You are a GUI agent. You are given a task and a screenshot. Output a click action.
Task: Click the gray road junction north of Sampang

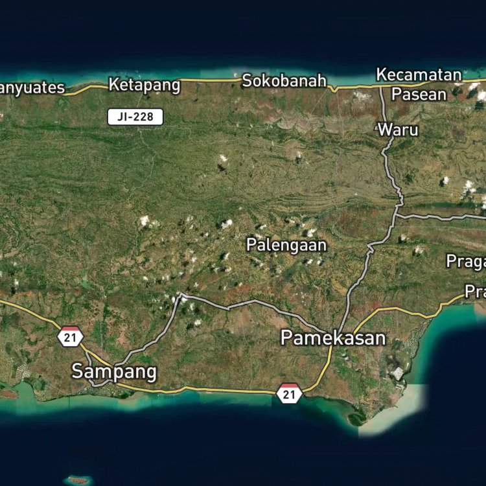180,296
